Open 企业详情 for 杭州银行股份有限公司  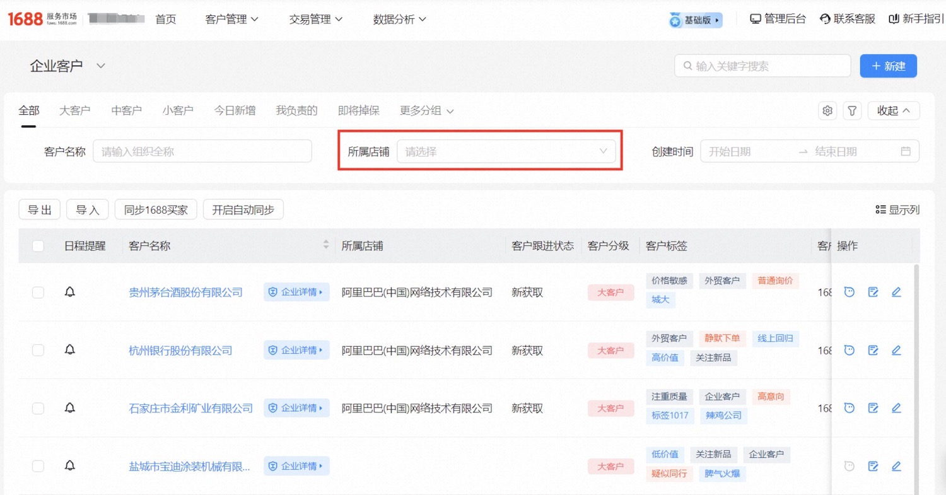tap(296, 350)
